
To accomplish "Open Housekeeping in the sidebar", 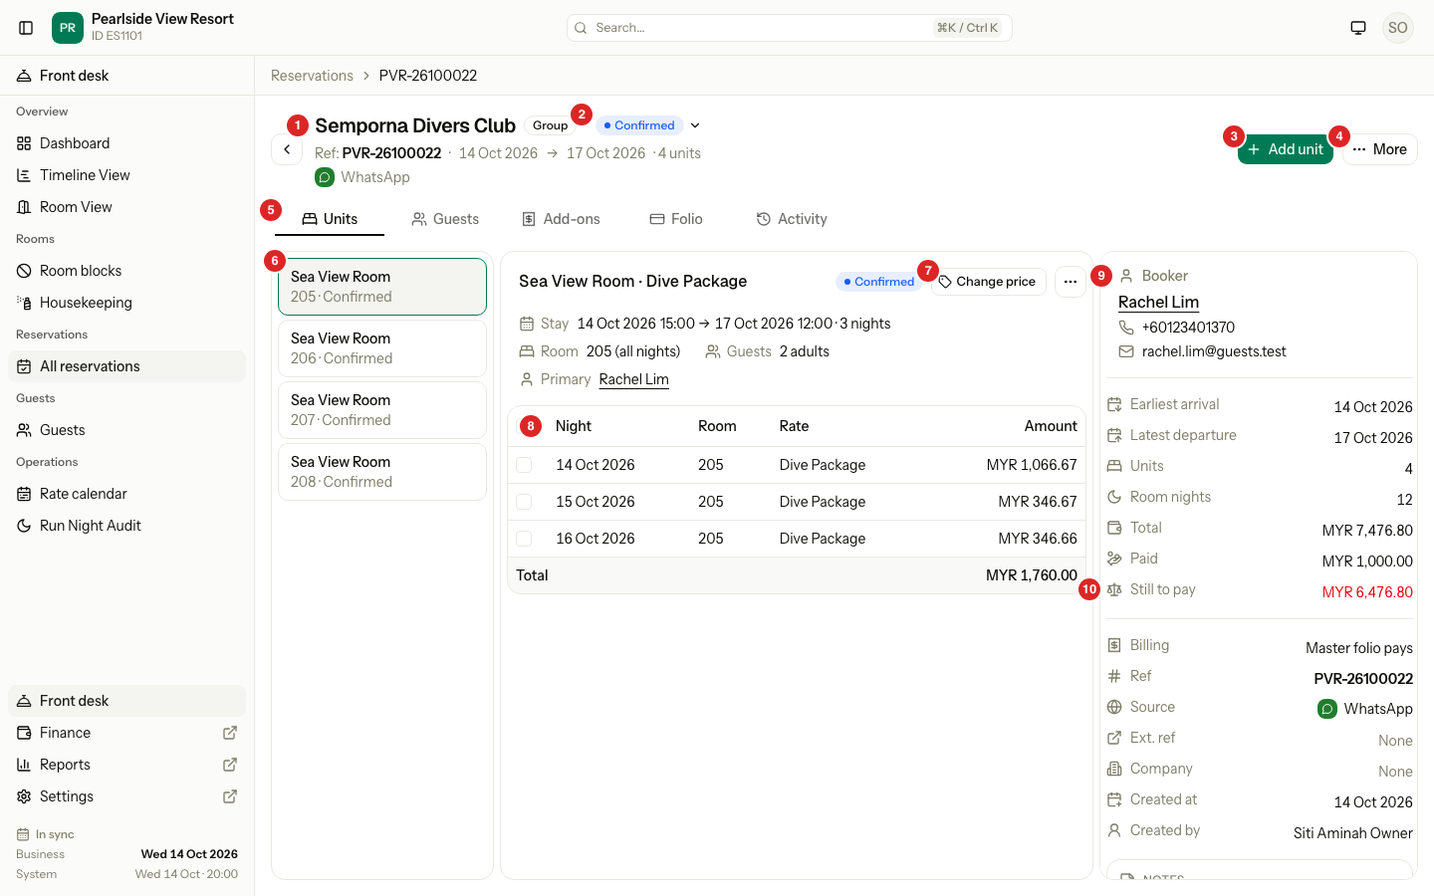I will click(126, 303).
